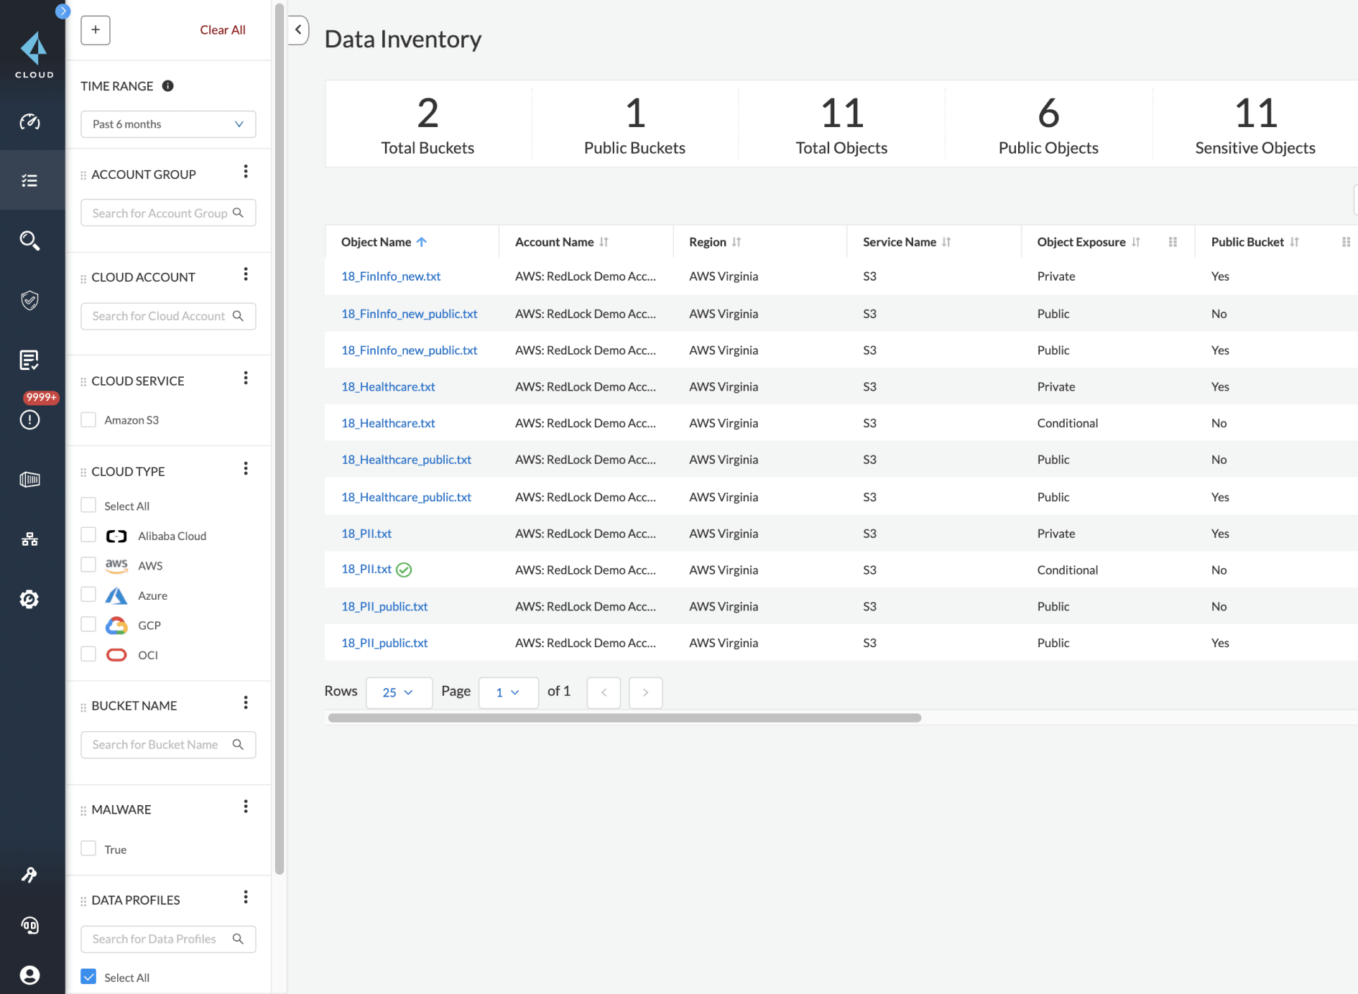Open Bucket Name filter three-dot menu
1358x994 pixels.
tap(246, 702)
